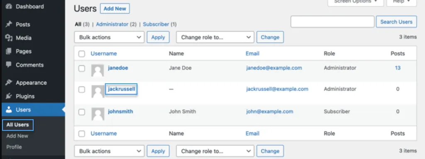The width and height of the screenshot is (425, 159).
Task: Click top Apply button
Action: coord(158,37)
